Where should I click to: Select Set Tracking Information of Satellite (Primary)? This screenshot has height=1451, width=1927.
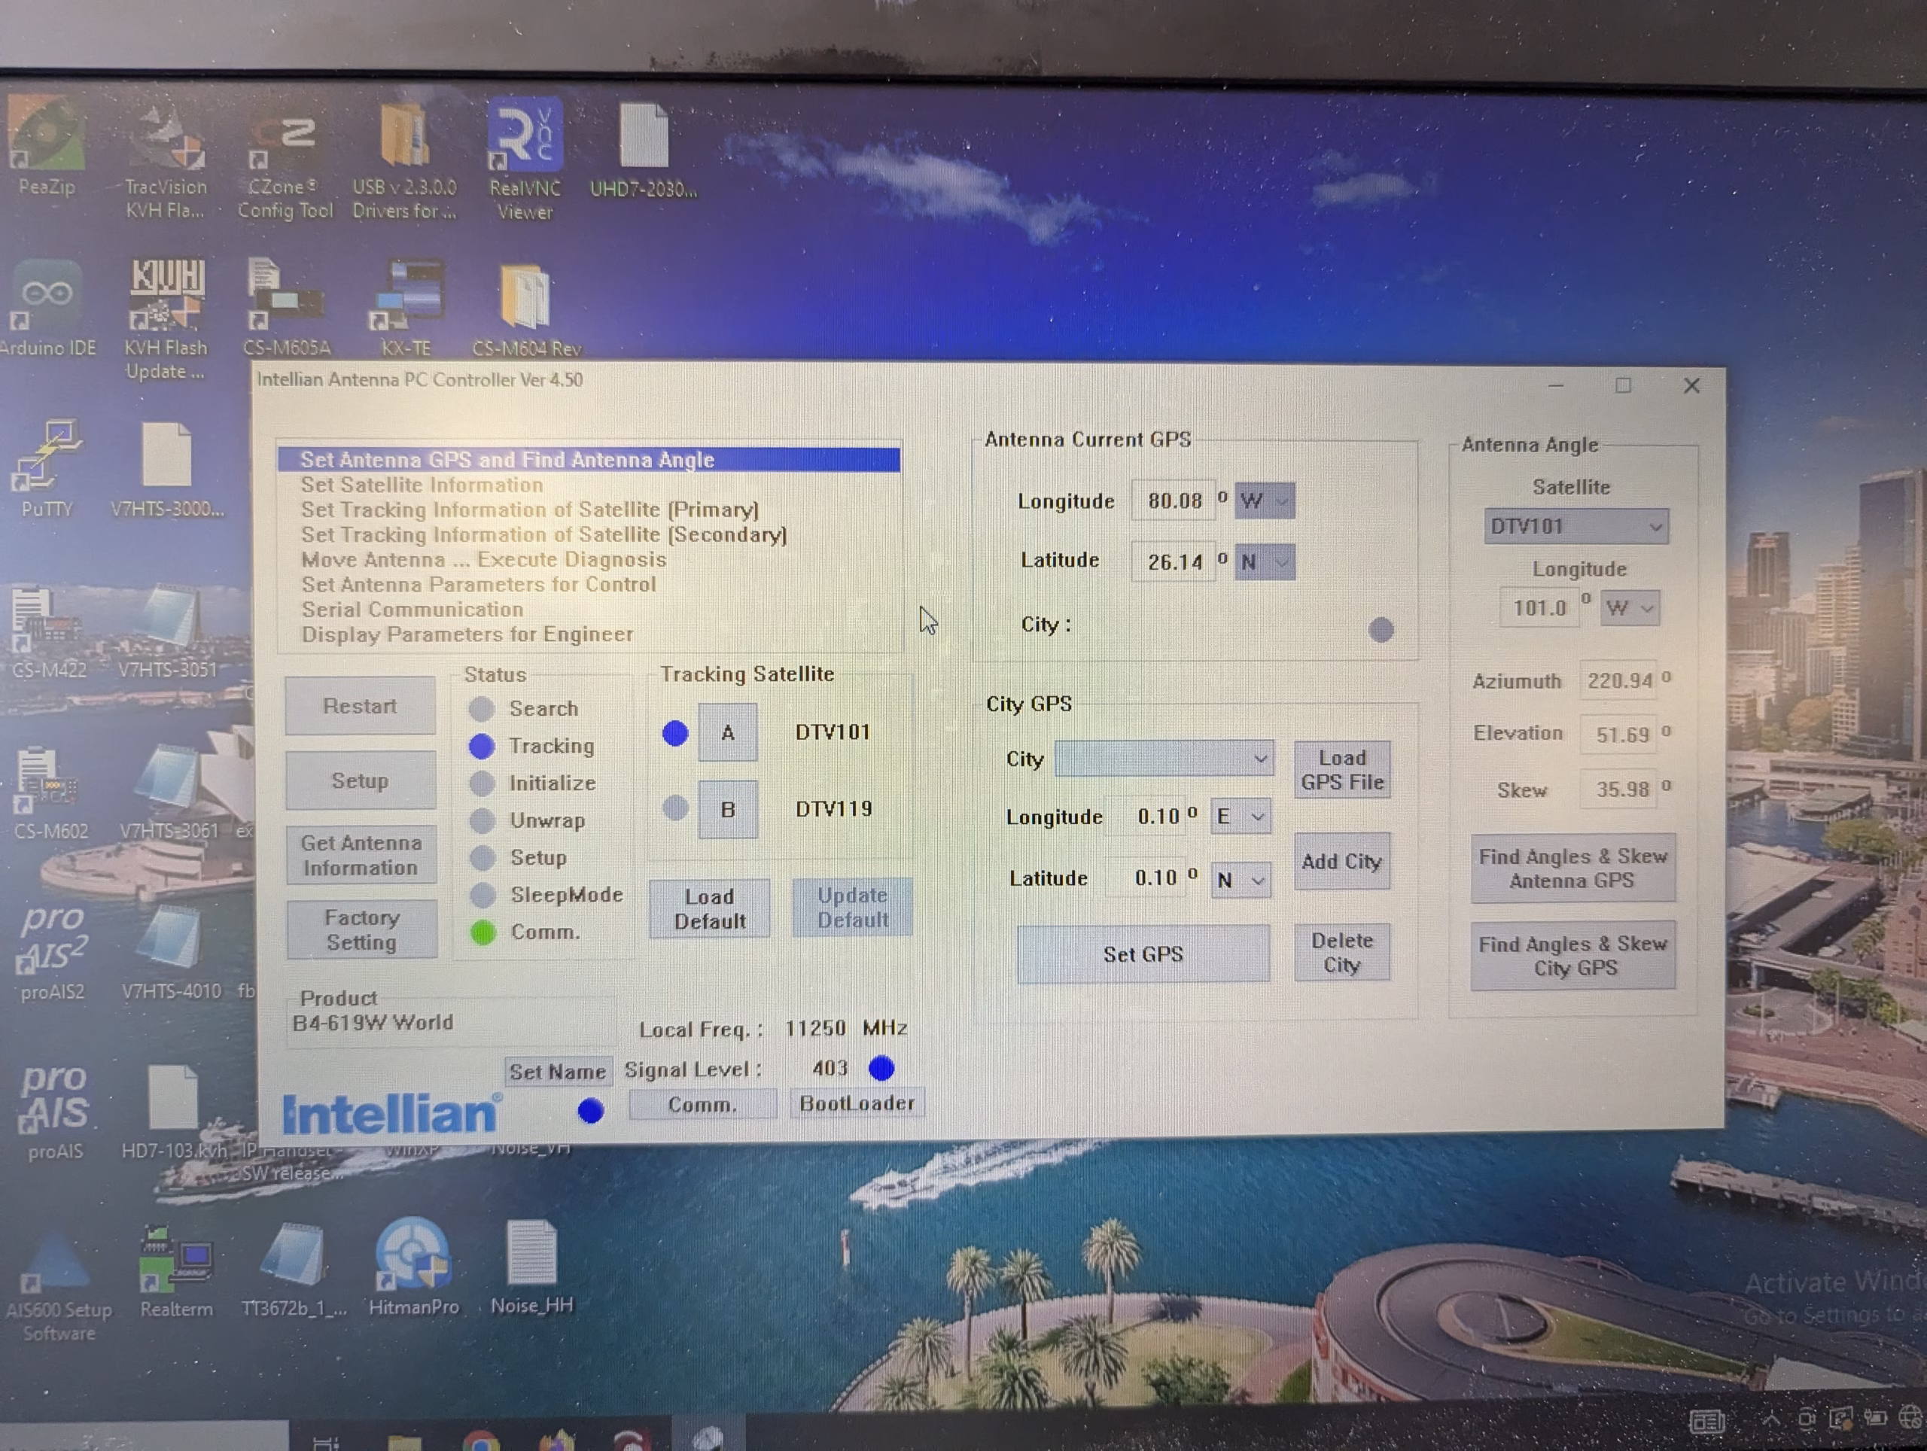[530, 510]
